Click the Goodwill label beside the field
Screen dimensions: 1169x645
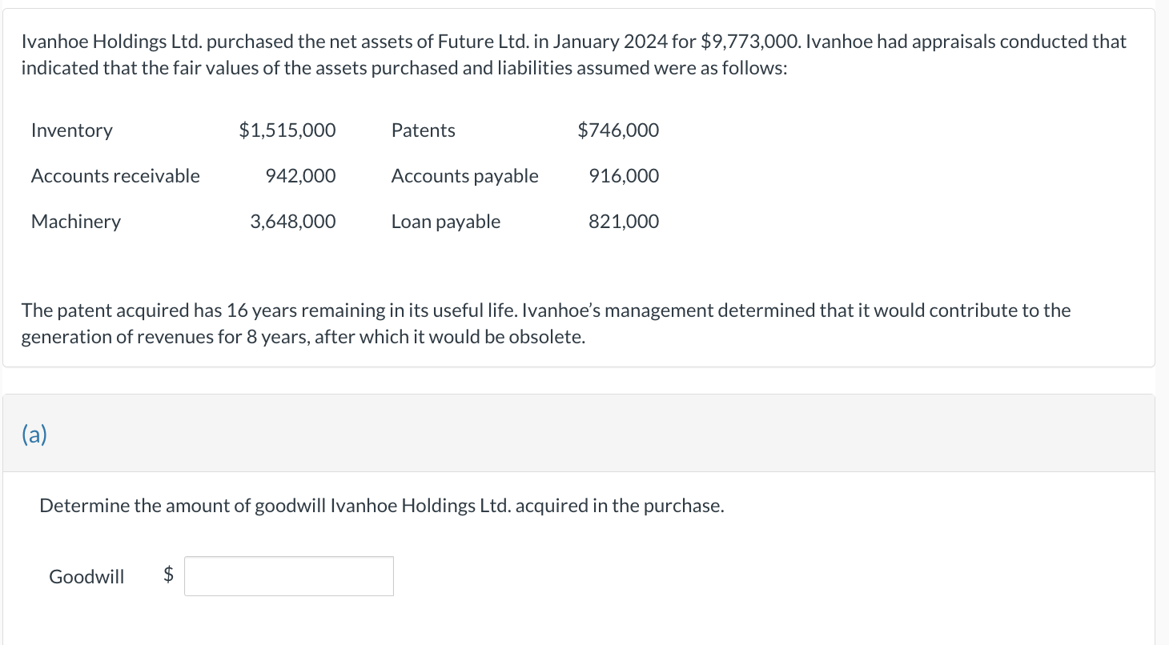[x=86, y=577]
